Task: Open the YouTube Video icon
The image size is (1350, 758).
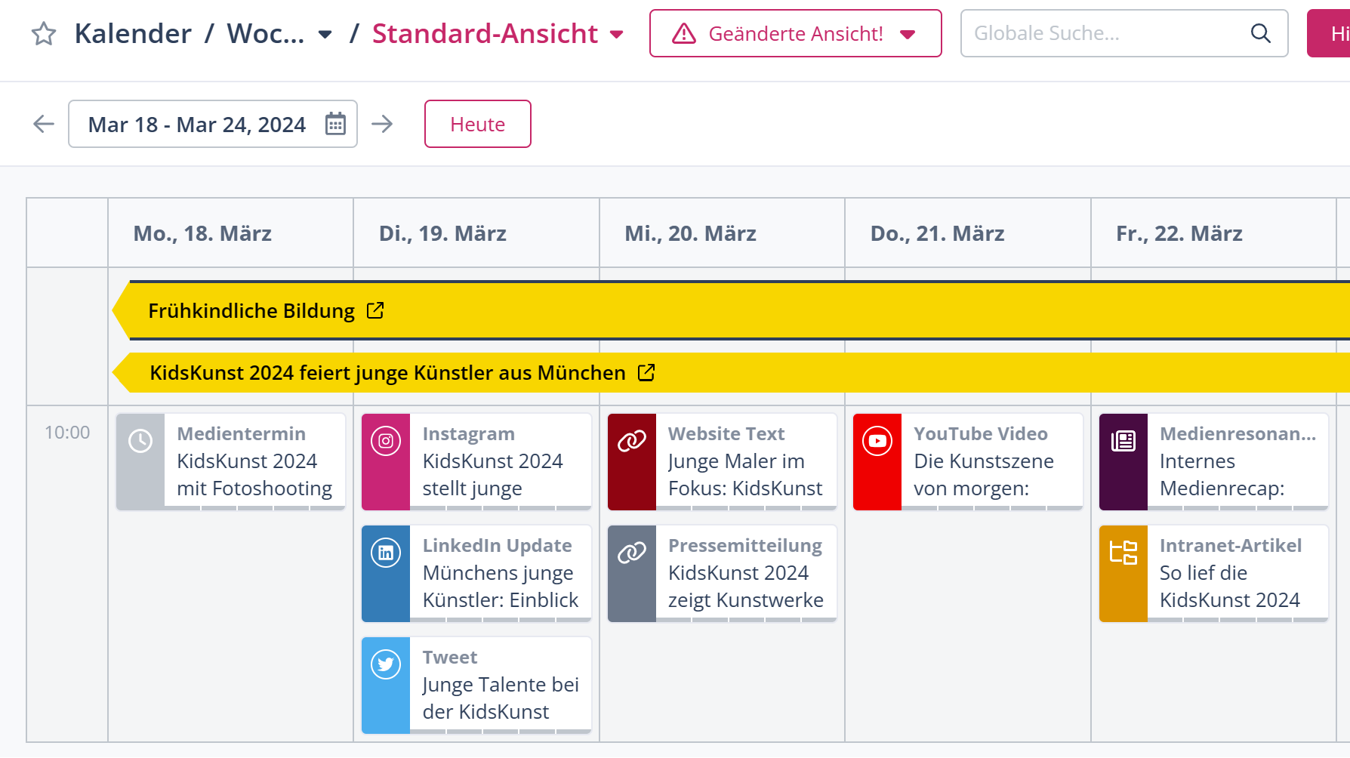Action: (877, 440)
